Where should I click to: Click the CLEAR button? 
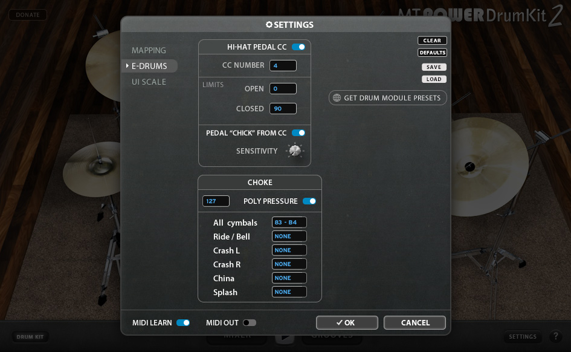[x=432, y=41]
